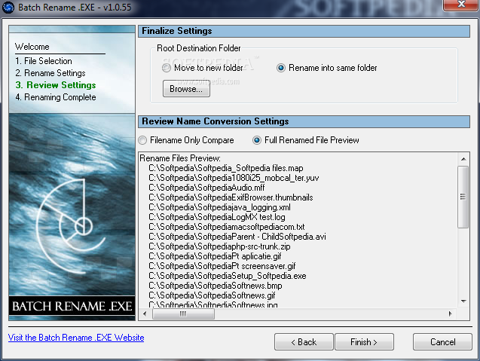480x361 pixels.
Task: Click the preview list scroll up arrow
Action: [x=463, y=159]
